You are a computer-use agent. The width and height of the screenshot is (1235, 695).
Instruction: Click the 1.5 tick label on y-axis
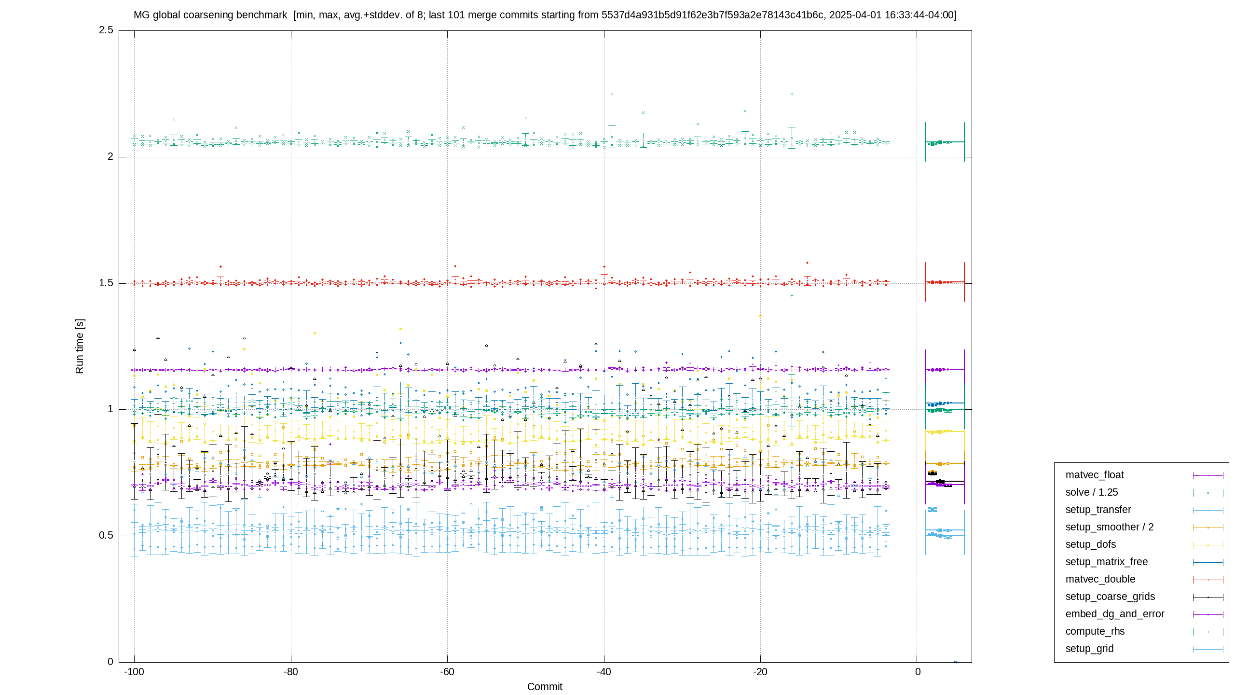coord(106,283)
